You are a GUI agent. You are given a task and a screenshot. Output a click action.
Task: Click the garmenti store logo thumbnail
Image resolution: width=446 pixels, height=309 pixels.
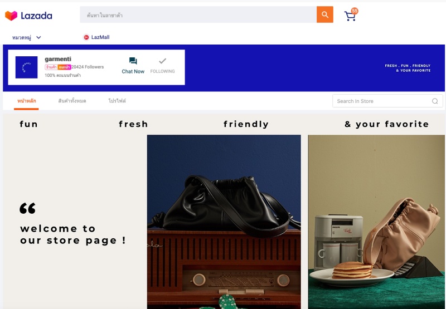pyautogui.click(x=26, y=67)
